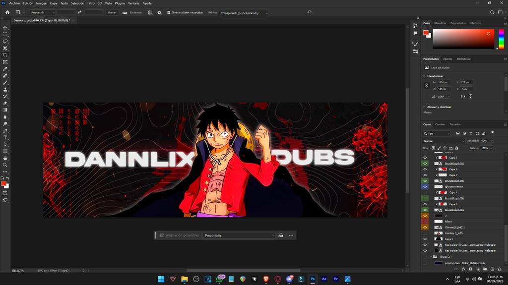Select the Eyedropper tool
Screen dimensions: 508x285
(5, 69)
